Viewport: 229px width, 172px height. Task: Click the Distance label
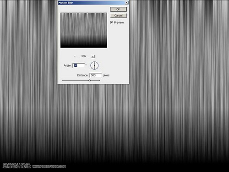point(83,75)
